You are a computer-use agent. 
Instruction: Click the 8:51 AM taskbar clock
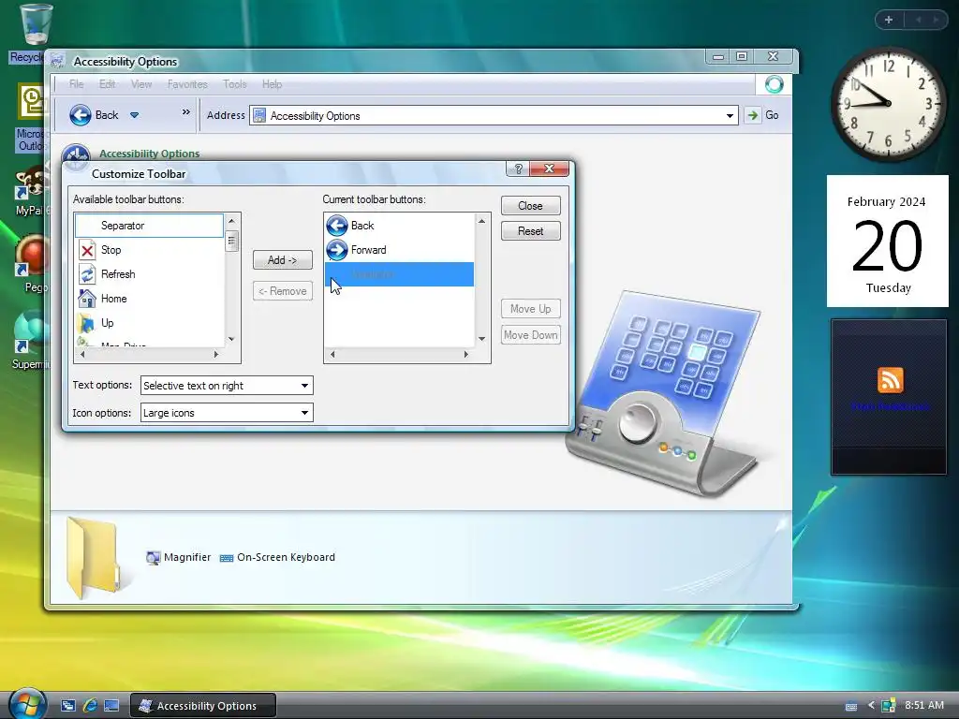click(924, 705)
